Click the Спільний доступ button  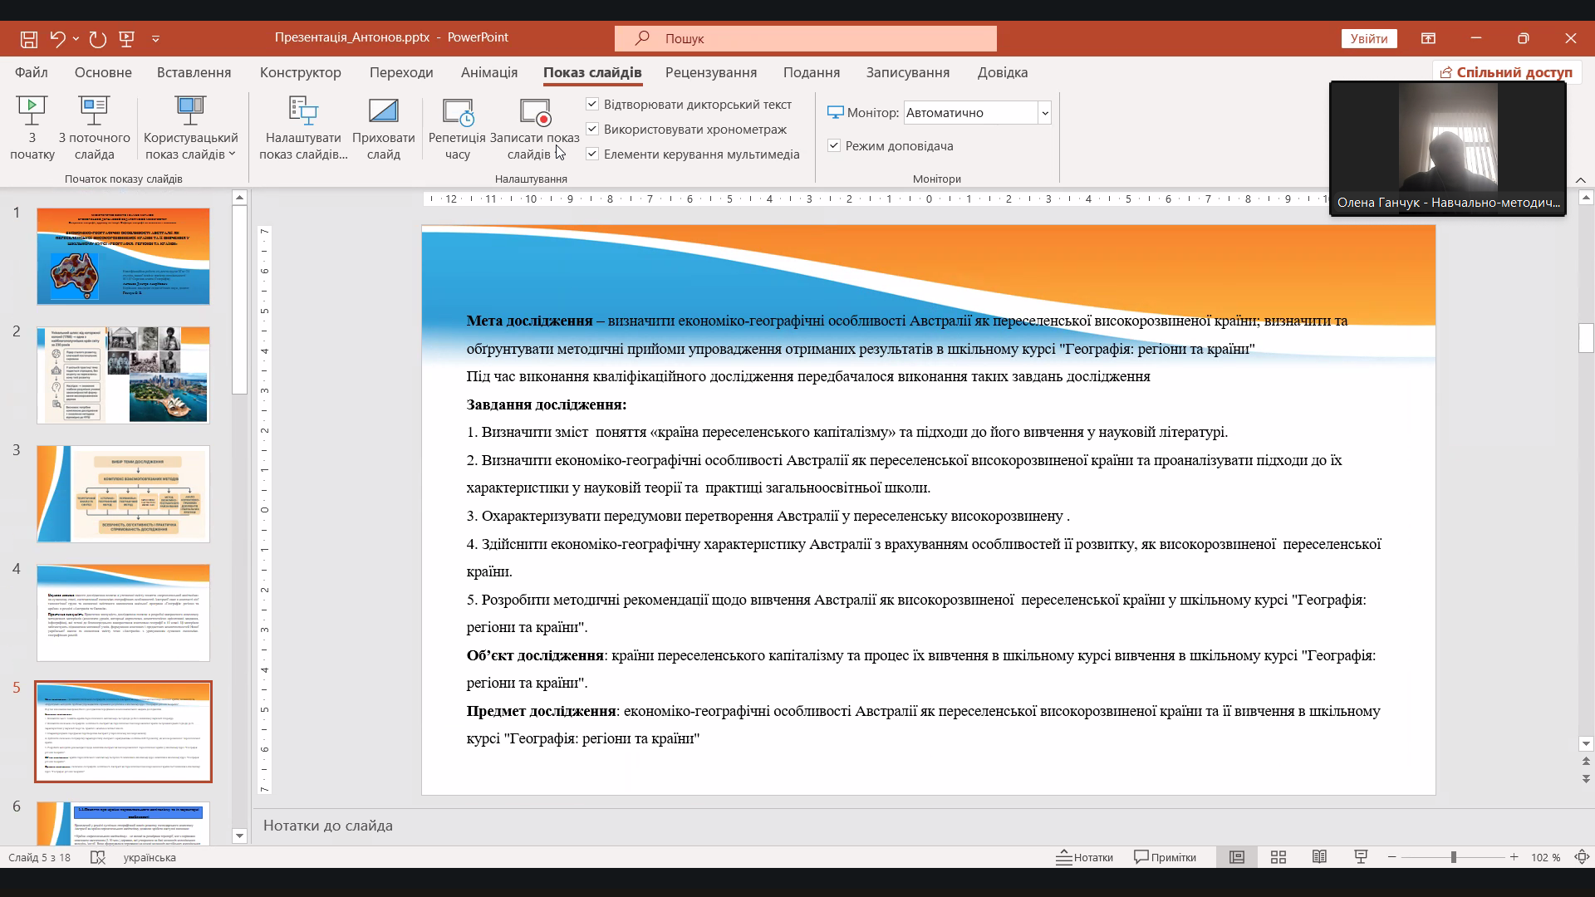1506,72
